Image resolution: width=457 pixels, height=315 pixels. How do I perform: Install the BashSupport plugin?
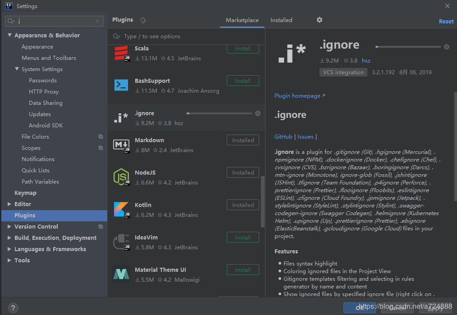(x=243, y=81)
